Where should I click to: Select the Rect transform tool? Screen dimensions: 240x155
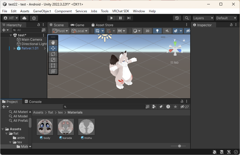click(53, 65)
